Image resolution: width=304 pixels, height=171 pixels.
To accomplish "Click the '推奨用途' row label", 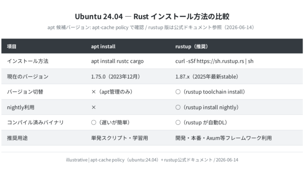I will (x=17, y=138).
